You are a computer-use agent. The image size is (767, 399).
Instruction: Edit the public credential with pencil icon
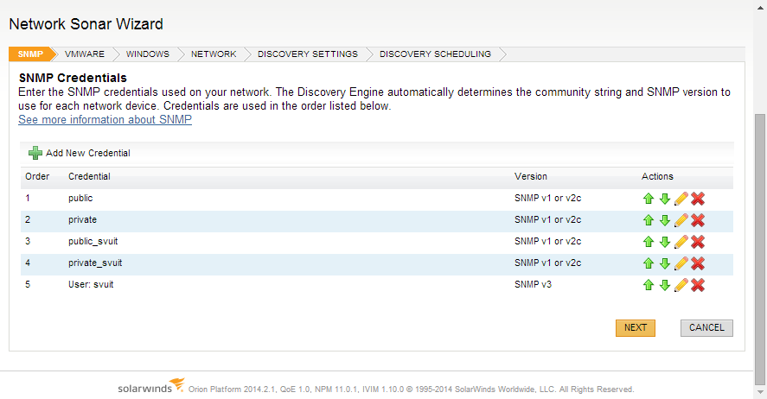(681, 199)
